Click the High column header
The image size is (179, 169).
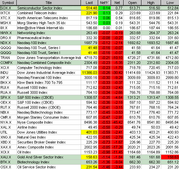(x=151, y=3)
